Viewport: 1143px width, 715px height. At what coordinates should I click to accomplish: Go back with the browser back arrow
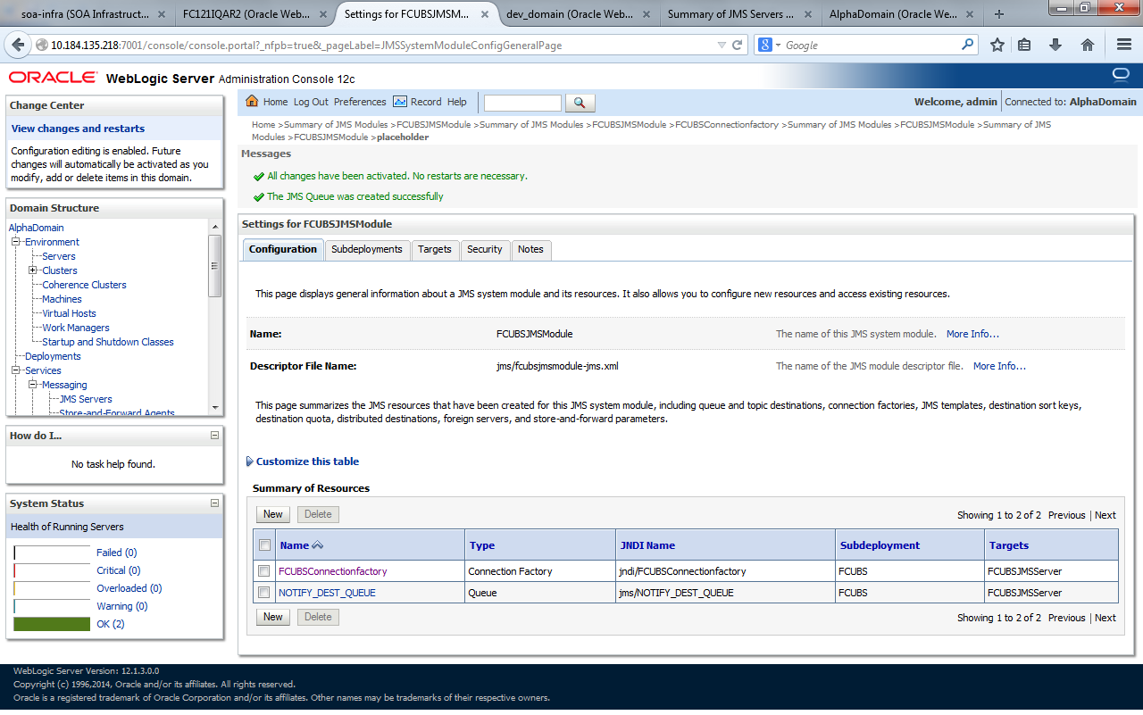(x=18, y=45)
